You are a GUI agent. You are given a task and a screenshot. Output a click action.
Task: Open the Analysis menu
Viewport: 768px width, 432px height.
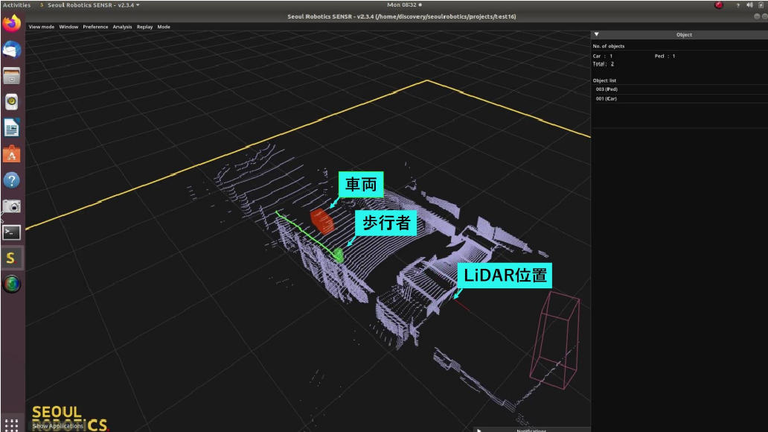point(122,27)
